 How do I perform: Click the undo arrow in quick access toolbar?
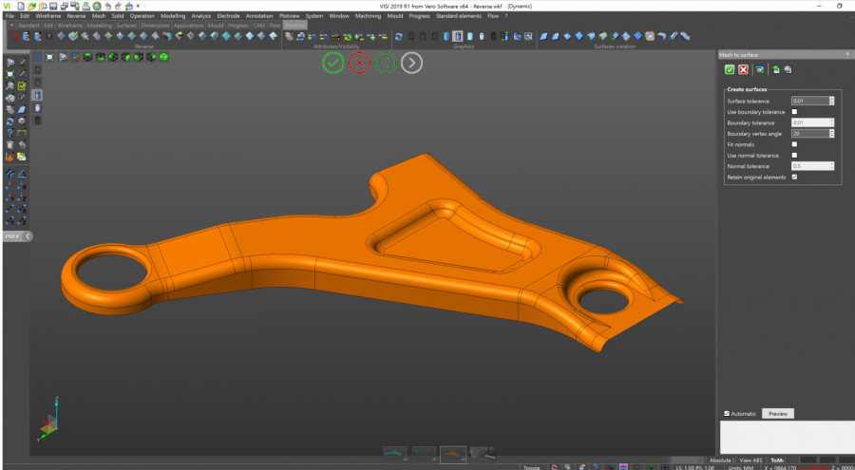click(108, 7)
